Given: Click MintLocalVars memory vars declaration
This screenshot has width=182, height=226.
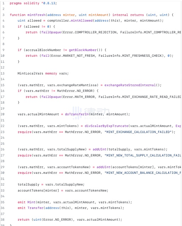Looking at the screenshot, I should [x=43, y=73].
